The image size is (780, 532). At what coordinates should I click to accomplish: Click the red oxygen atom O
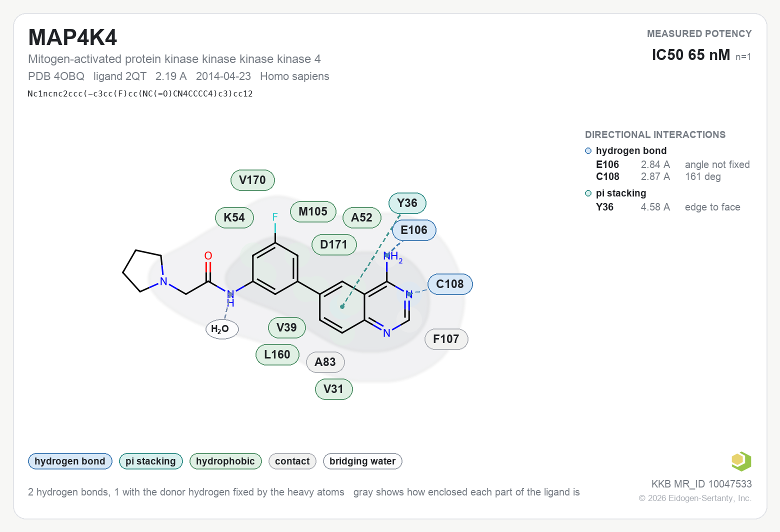(x=208, y=256)
